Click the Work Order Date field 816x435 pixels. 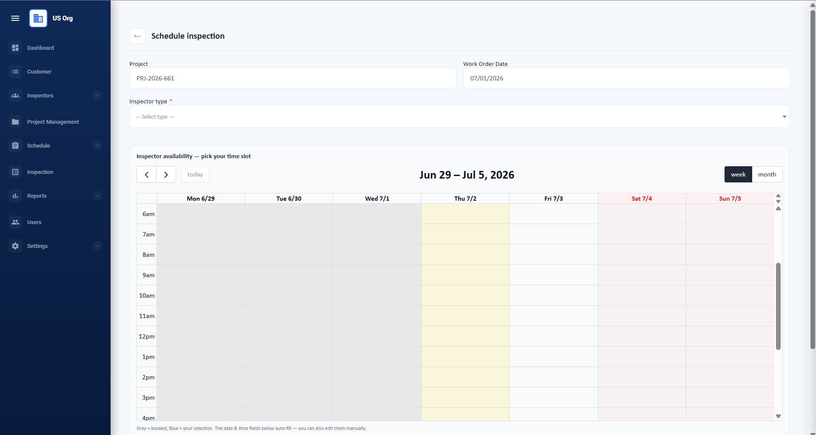click(626, 78)
